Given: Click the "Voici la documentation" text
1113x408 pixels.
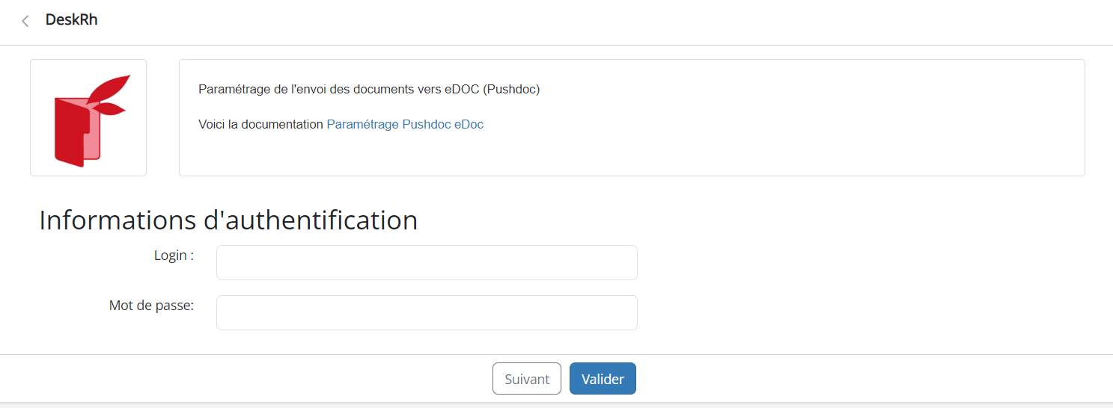Looking at the screenshot, I should (x=260, y=125).
